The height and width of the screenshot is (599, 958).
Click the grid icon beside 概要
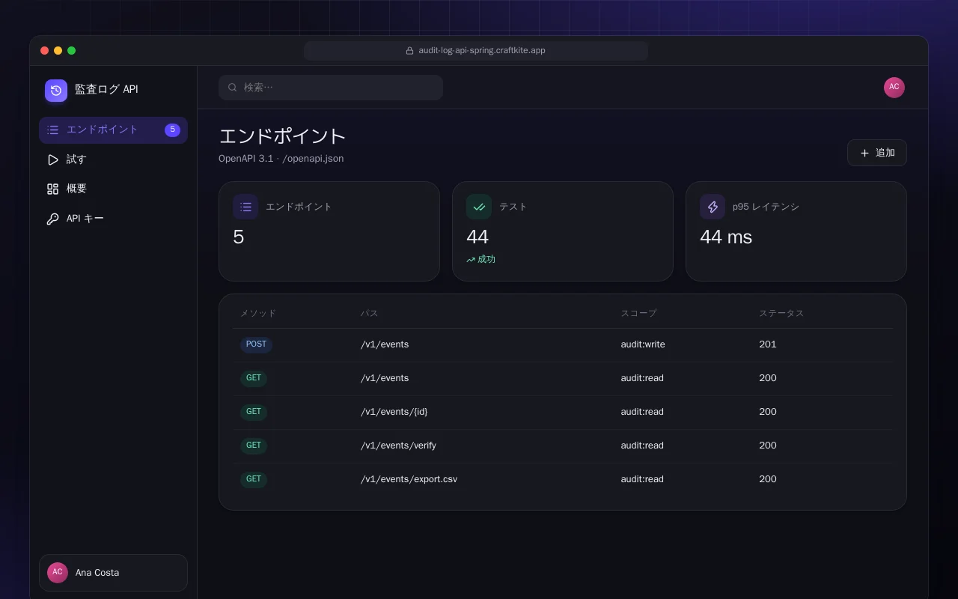point(52,189)
